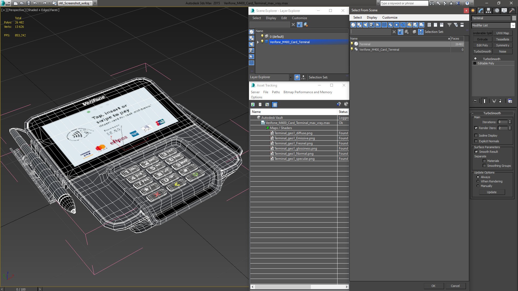Click Edit Poly modifier button
Viewport: 518px width, 291px height.
tap(482, 45)
